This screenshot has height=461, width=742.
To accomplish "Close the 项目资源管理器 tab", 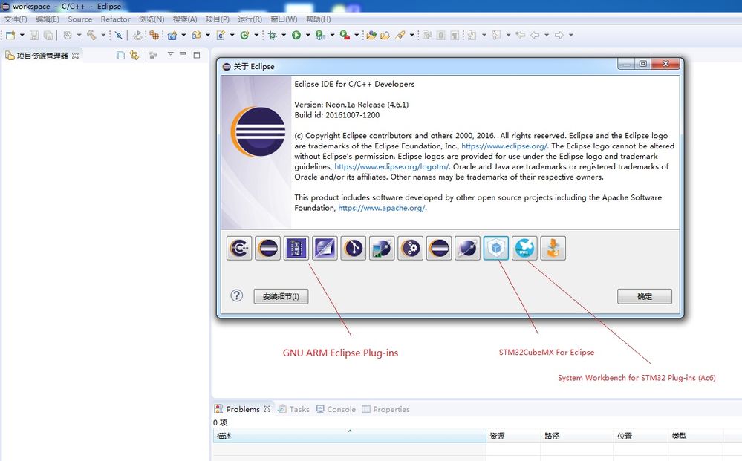I will pos(75,56).
